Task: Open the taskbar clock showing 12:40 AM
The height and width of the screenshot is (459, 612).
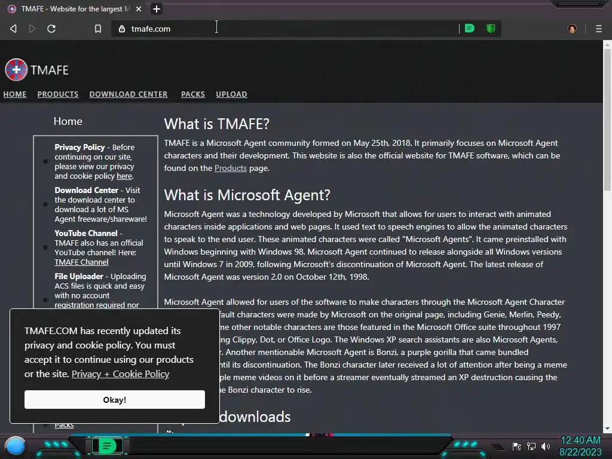Action: [x=580, y=446]
